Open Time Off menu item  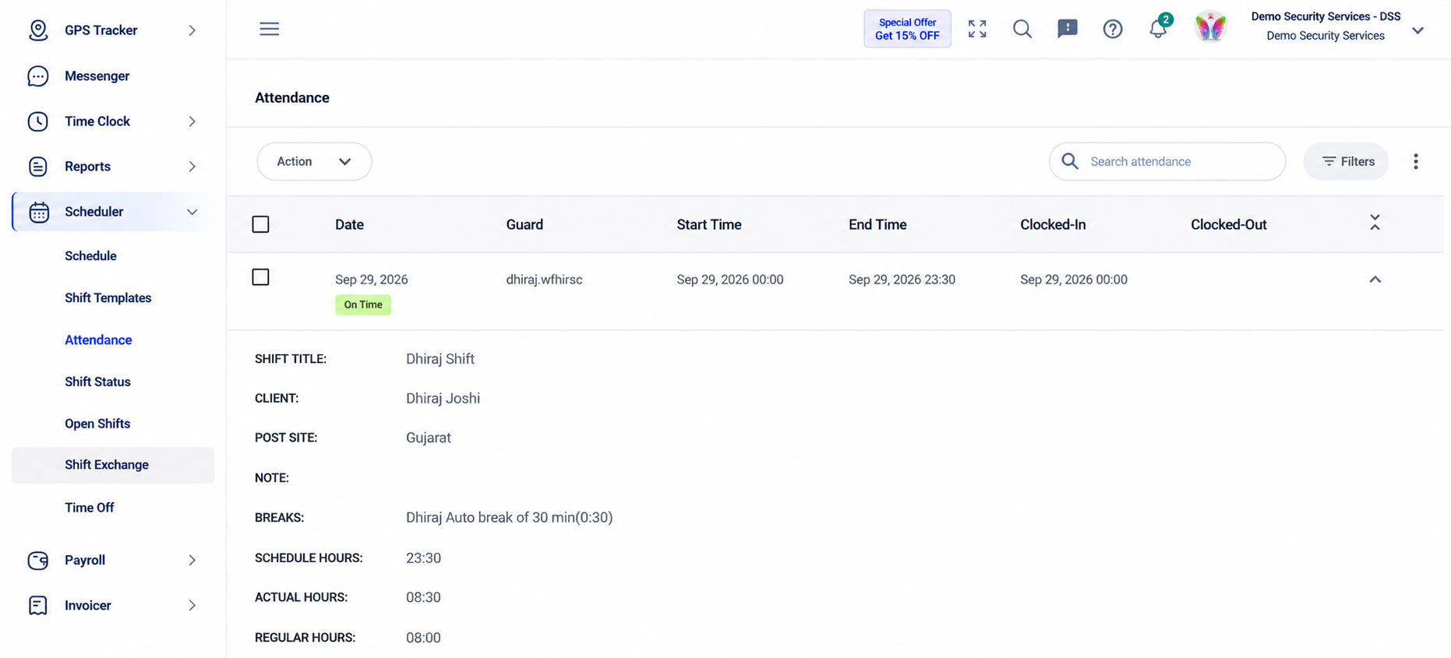(x=90, y=508)
